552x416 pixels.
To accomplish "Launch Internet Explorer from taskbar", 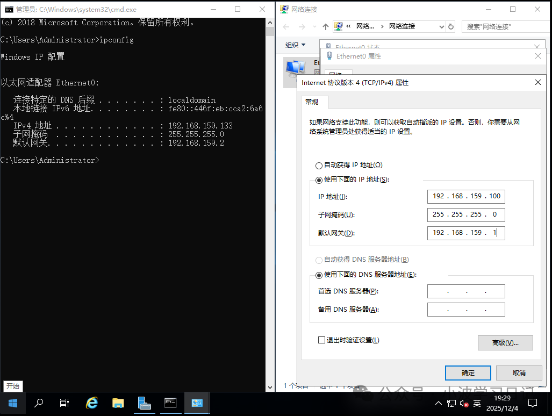I will (x=92, y=403).
